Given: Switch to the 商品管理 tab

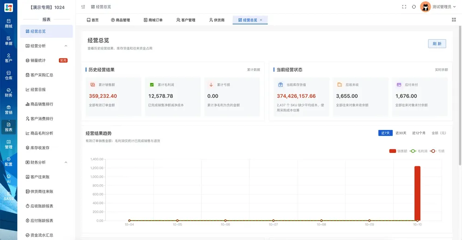Looking at the screenshot, I should click(x=120, y=20).
